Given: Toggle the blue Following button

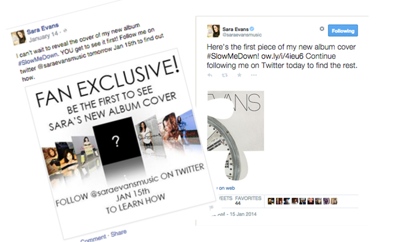Looking at the screenshot, I should tap(342, 31).
